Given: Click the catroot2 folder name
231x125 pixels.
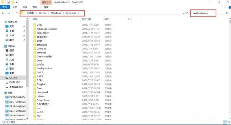Looking at the screenshot, I should tap(41, 53).
